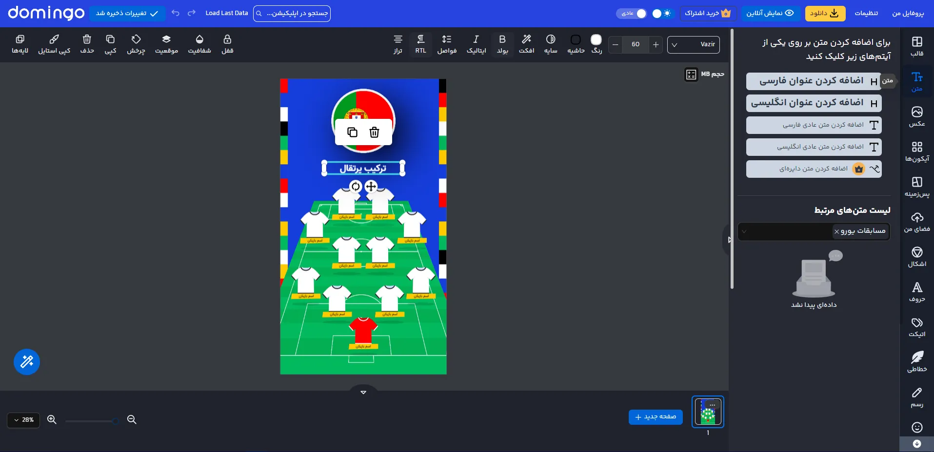Open Sticker tag (اتیکت) sidebar panel

pos(917,327)
